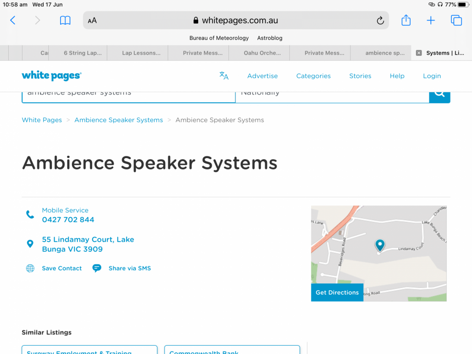Open the Safari share sheet icon
Screen dimensions: 472x354
[406, 20]
